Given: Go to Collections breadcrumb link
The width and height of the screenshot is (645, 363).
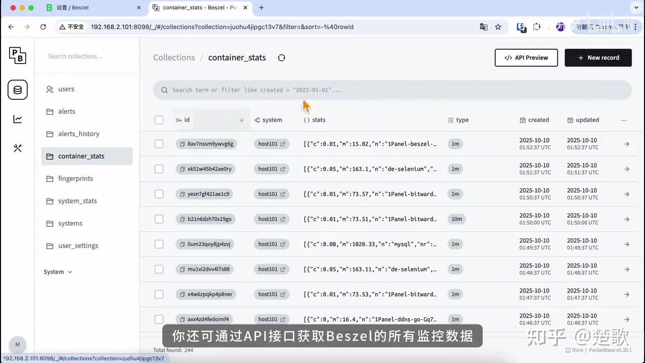Looking at the screenshot, I should tap(174, 57).
